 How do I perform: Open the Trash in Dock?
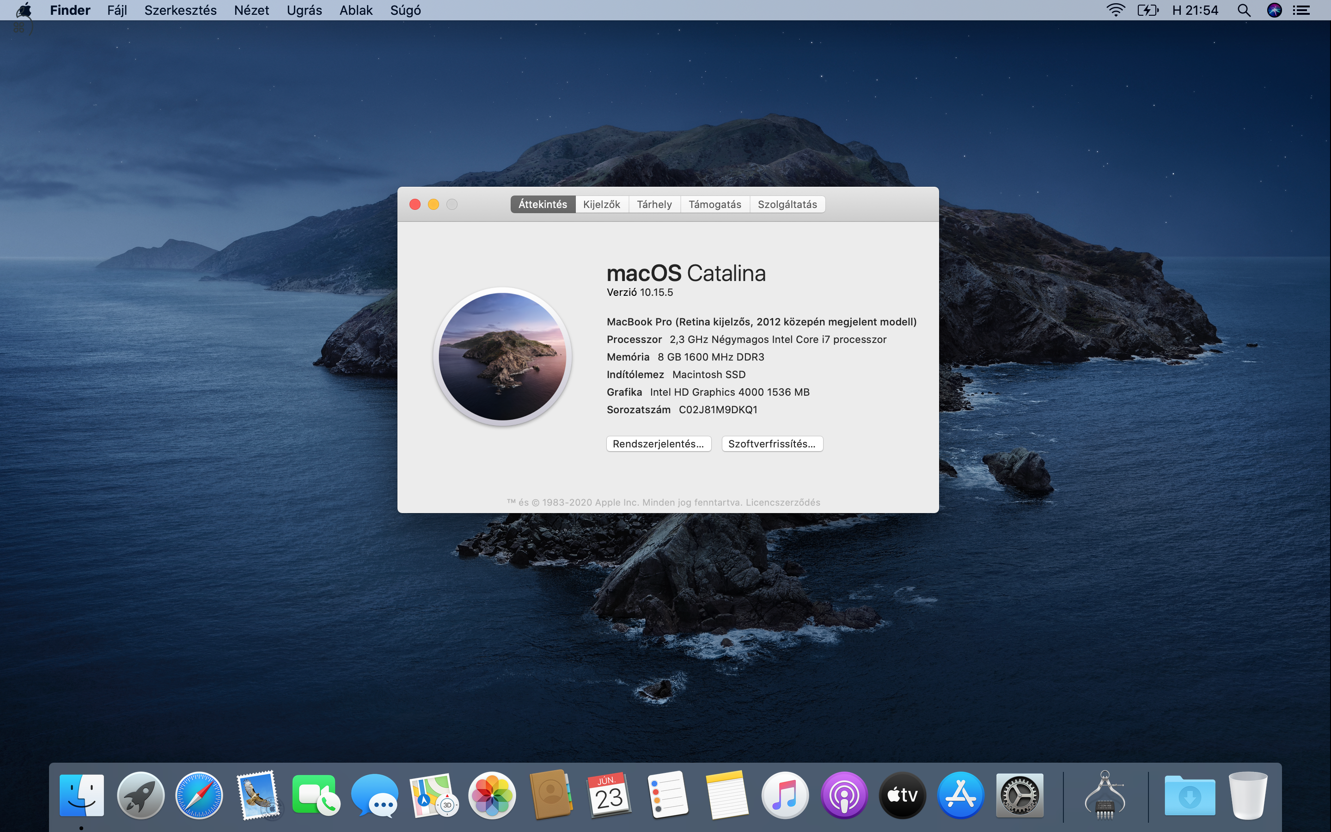click(1248, 795)
